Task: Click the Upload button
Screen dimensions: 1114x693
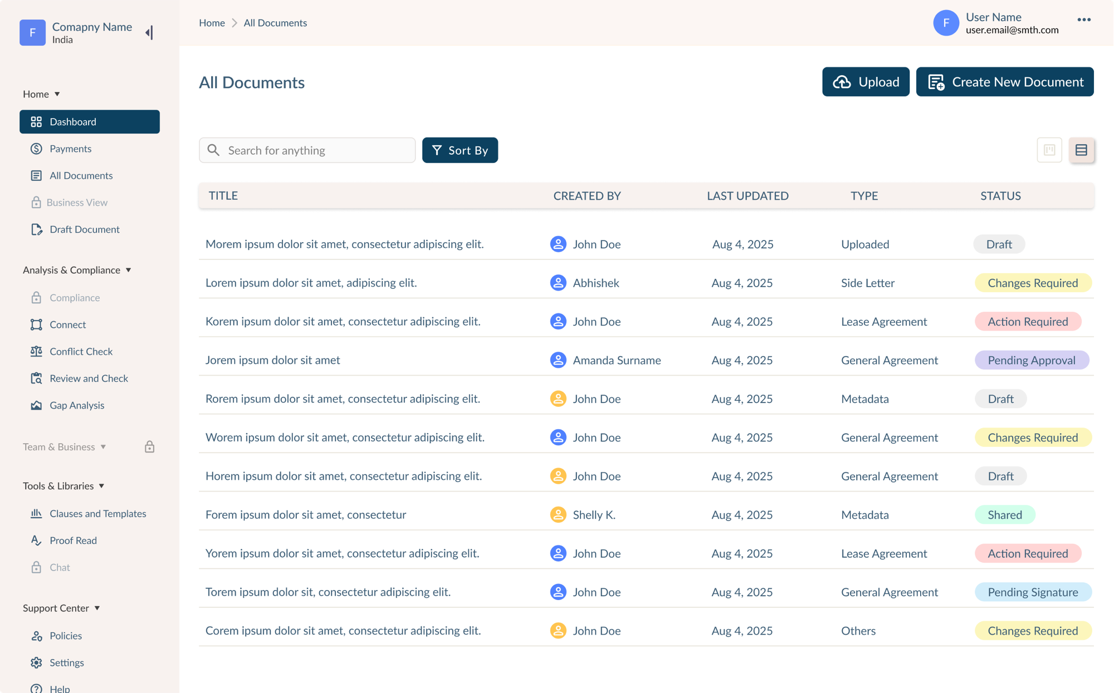Action: click(866, 82)
